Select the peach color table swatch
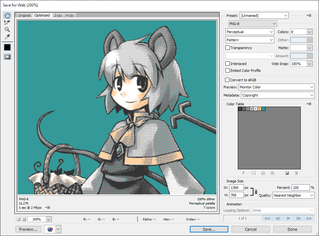Screen dimensions: 319x236 click(x=259, y=109)
